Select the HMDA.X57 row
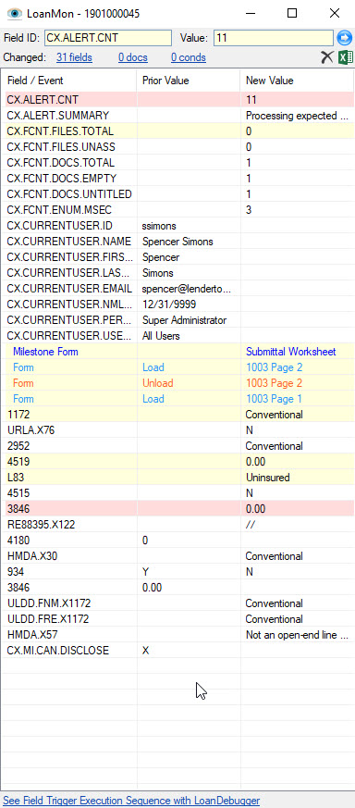The width and height of the screenshot is (355, 808). pos(177,635)
